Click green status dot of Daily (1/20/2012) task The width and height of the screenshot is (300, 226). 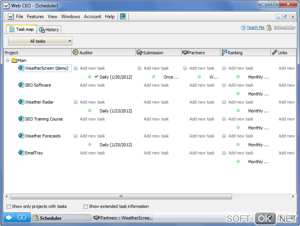click(x=89, y=77)
